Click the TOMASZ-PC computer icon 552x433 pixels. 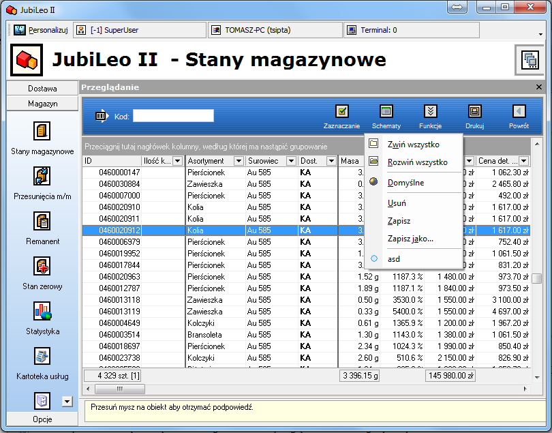tap(216, 30)
